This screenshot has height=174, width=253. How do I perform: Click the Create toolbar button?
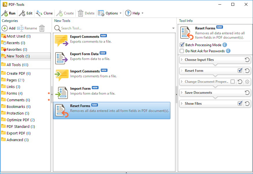pos(65,13)
